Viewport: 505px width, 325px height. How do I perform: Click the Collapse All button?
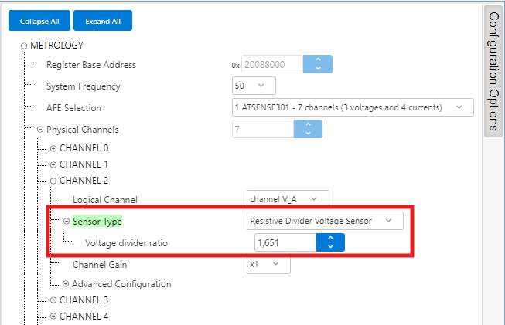(39, 21)
